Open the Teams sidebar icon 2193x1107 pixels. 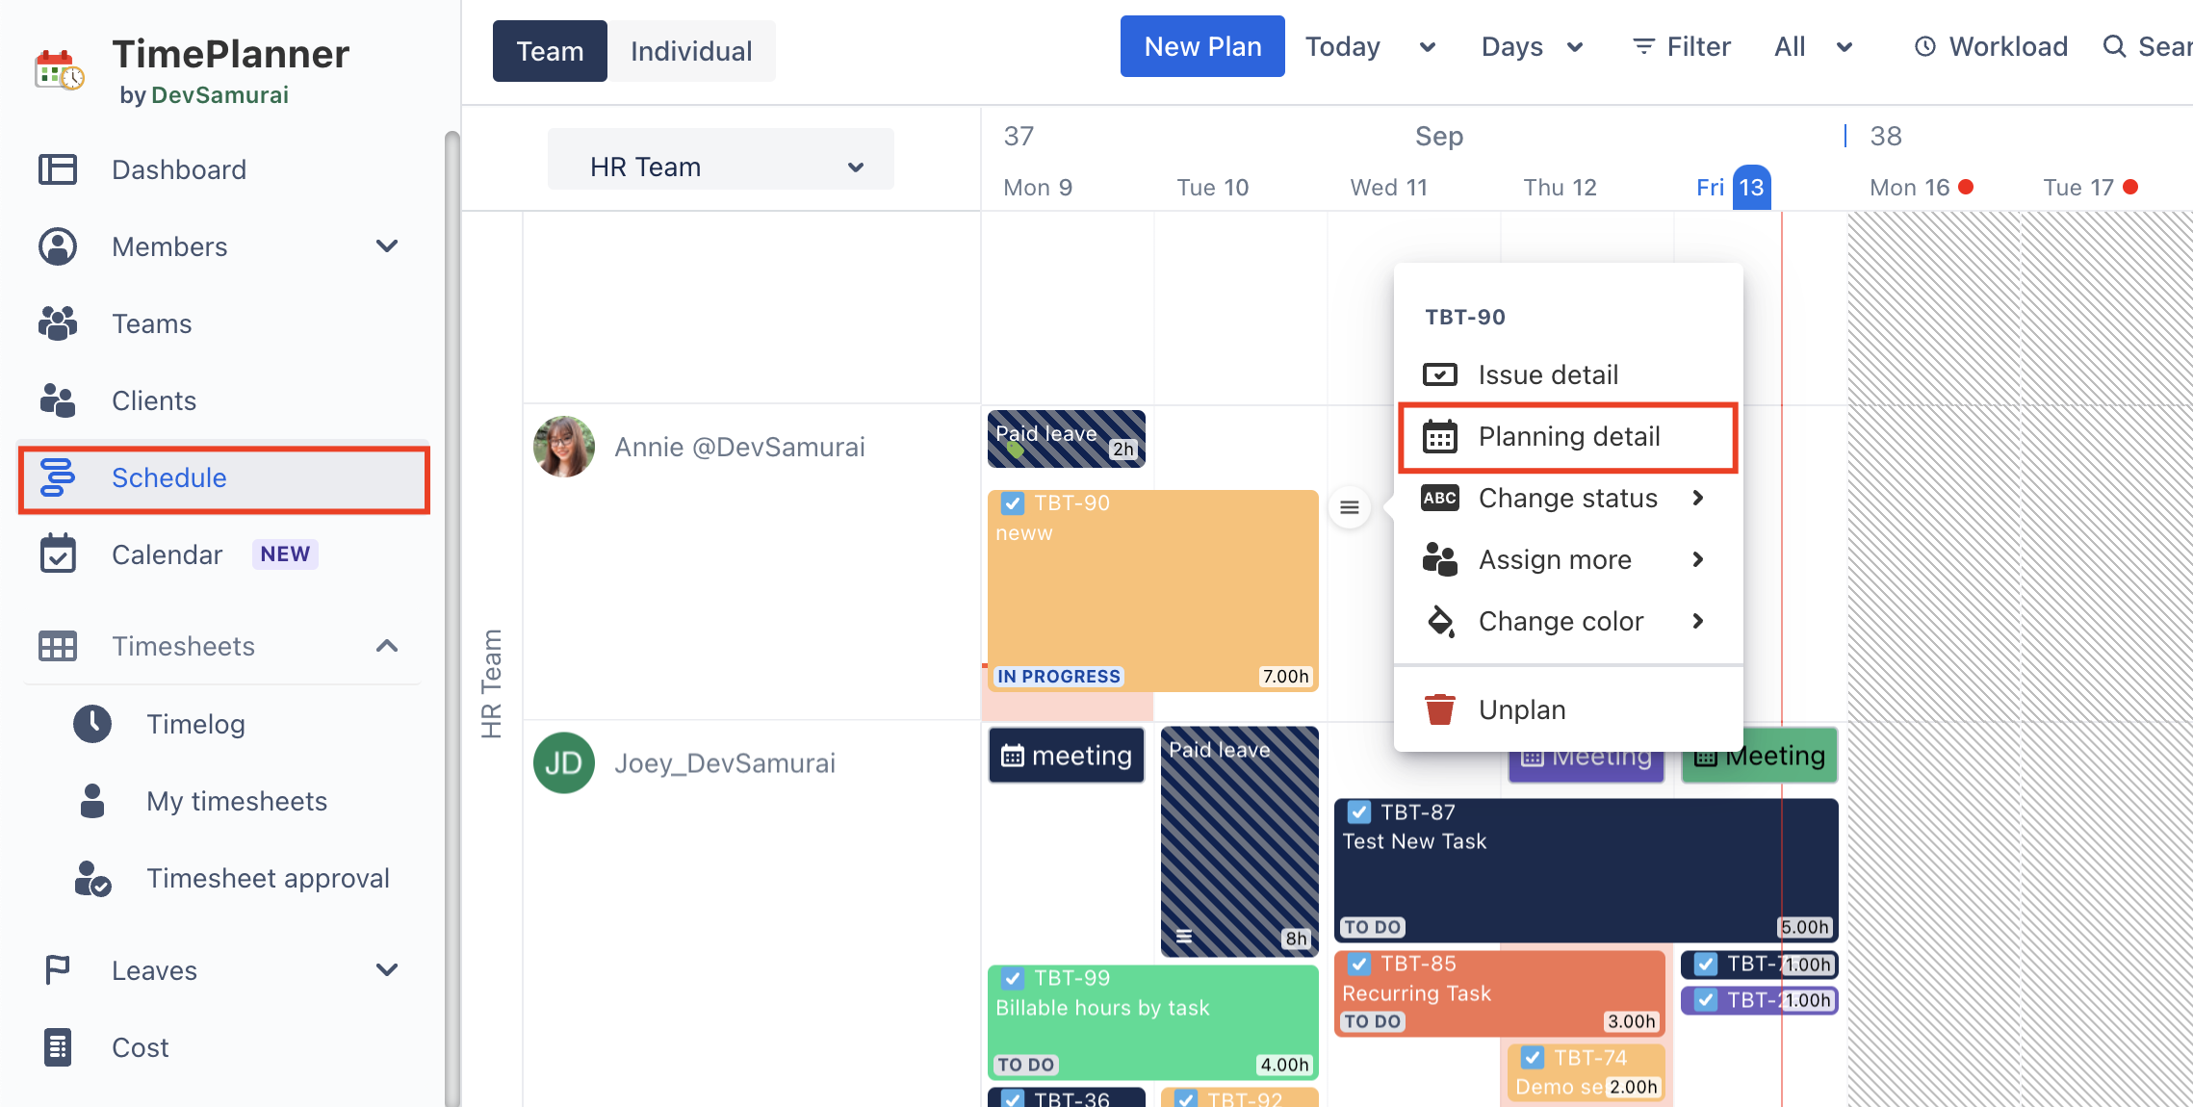click(x=58, y=323)
